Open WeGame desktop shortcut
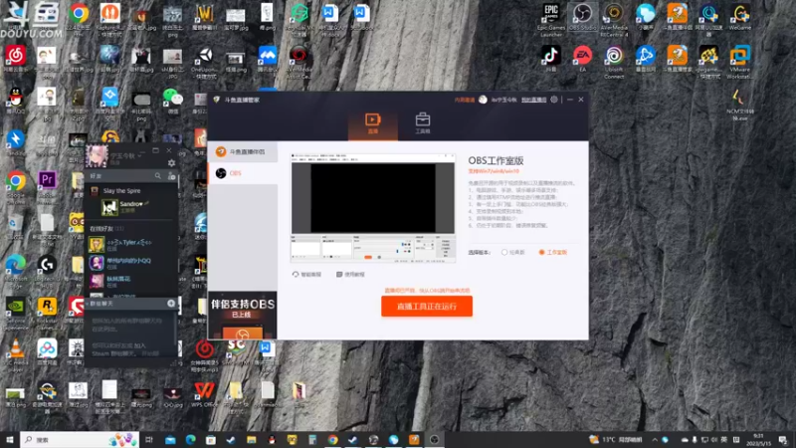Screen dimensions: 796x448 click(739, 17)
